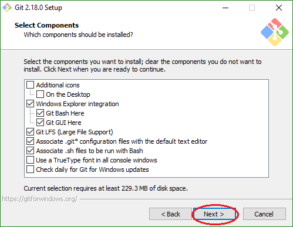Select the Windows Explorer integration label

[x=78, y=104]
